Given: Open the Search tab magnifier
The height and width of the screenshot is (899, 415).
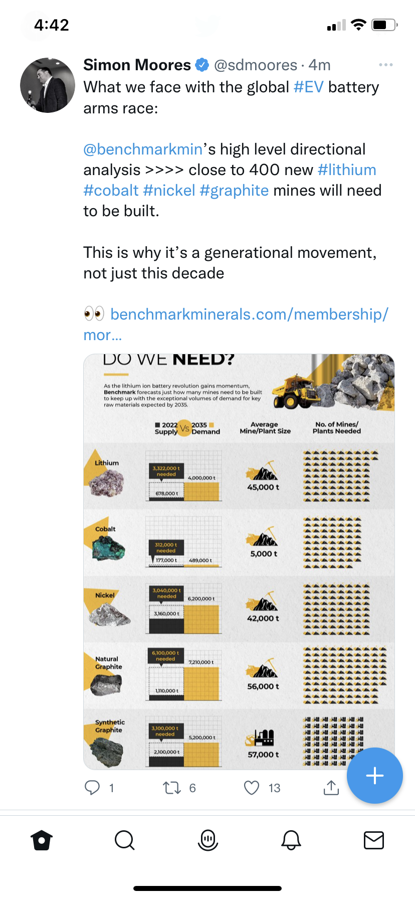Looking at the screenshot, I should (124, 840).
